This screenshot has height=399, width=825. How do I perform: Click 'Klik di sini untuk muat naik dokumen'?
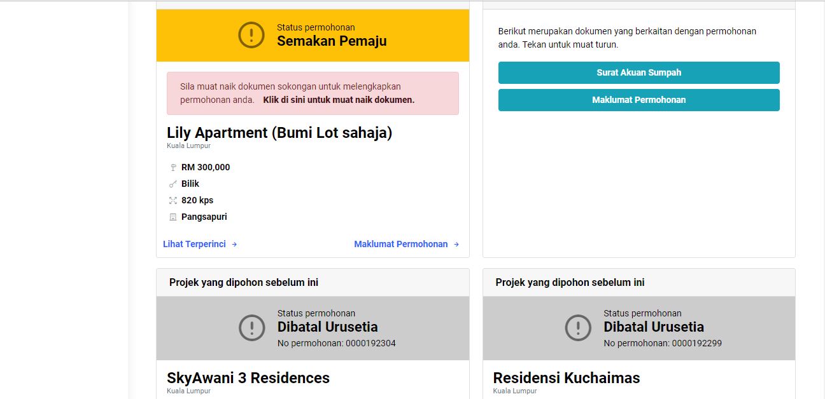[339, 100]
